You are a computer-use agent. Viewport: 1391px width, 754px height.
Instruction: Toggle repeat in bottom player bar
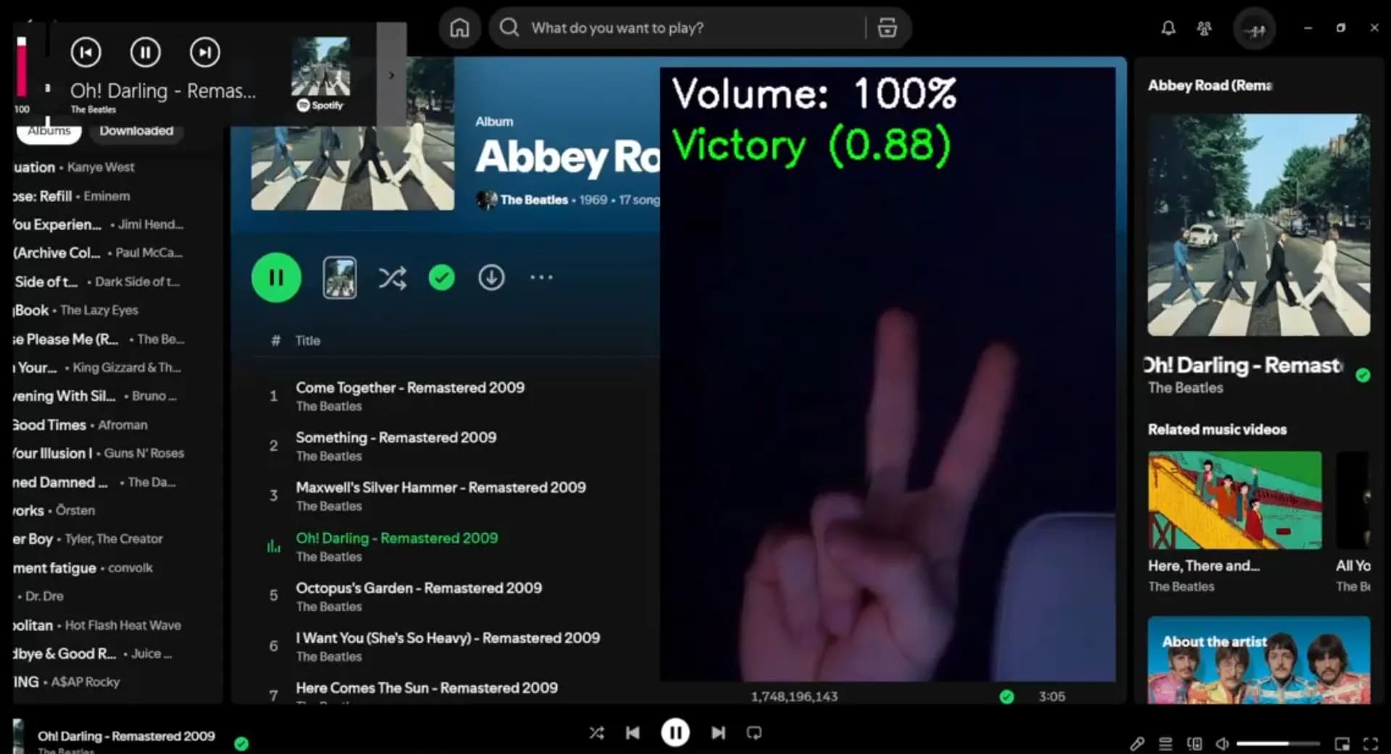point(754,733)
